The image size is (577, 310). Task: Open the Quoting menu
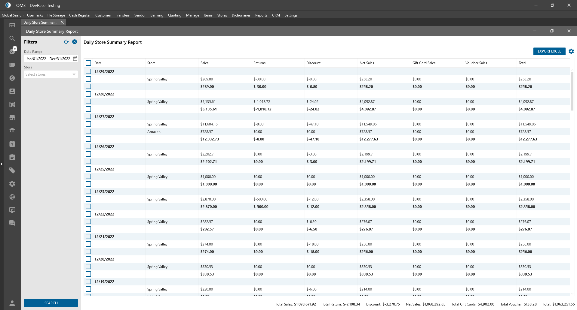pos(174,15)
